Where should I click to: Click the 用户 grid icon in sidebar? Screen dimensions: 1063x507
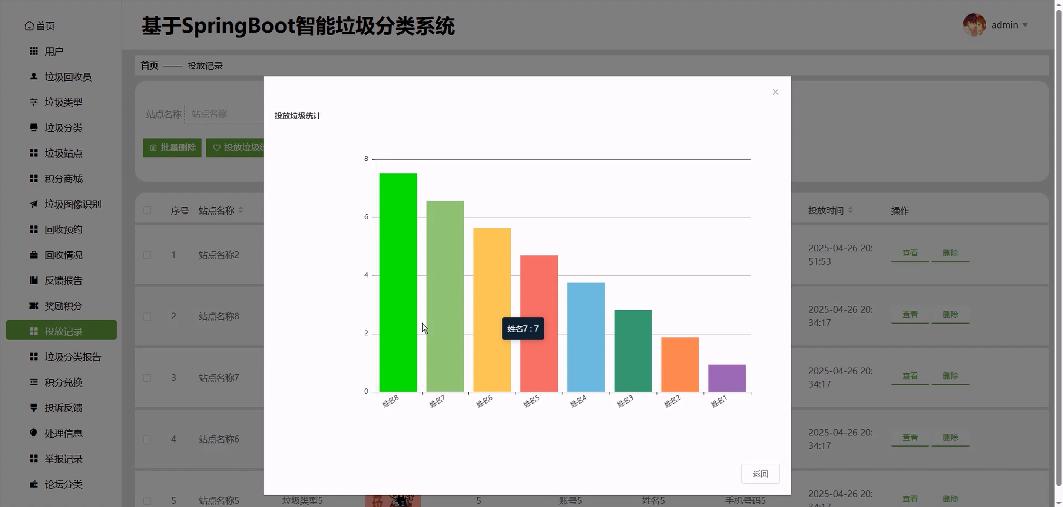(34, 51)
